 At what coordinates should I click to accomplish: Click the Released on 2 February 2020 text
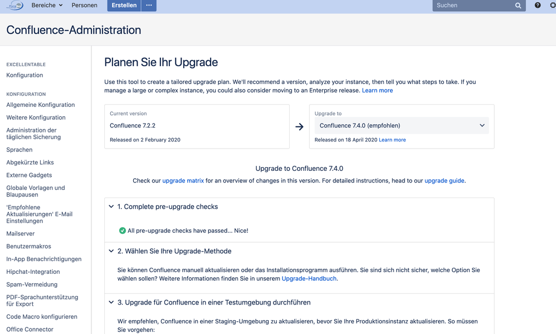[x=145, y=140]
